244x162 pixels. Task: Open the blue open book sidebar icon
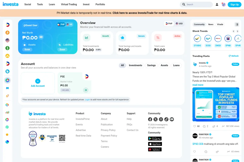pos(7,88)
